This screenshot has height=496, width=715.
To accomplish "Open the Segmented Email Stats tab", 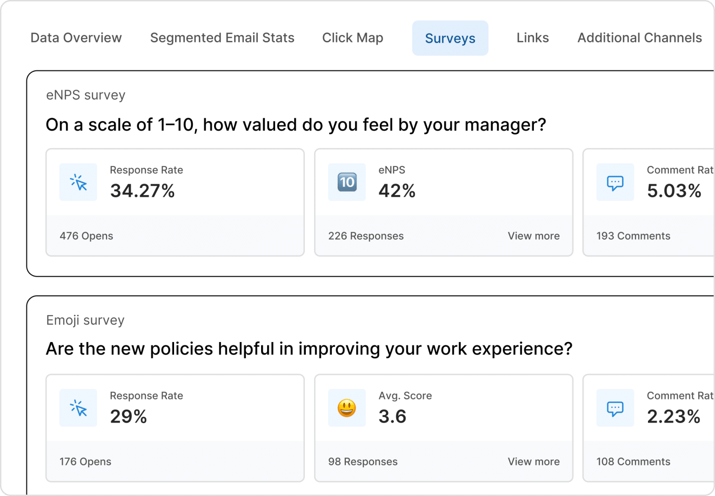I will pyautogui.click(x=222, y=38).
